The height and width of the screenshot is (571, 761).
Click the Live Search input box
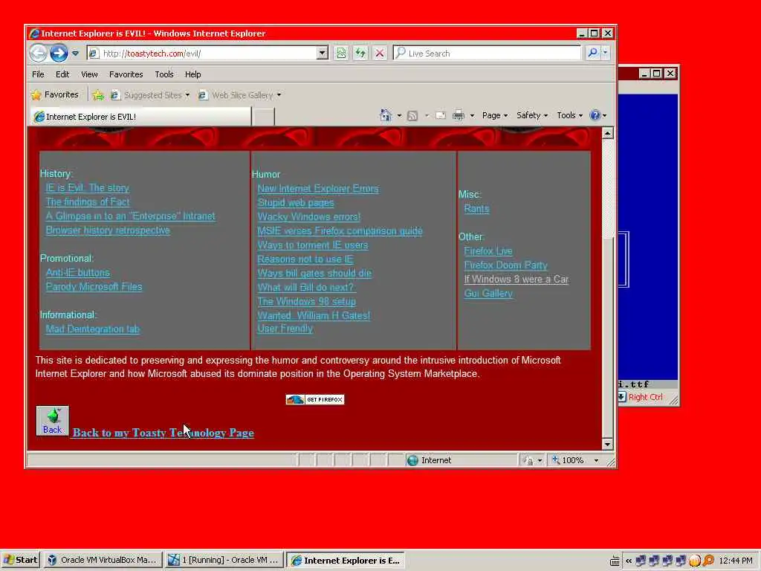[x=487, y=54]
